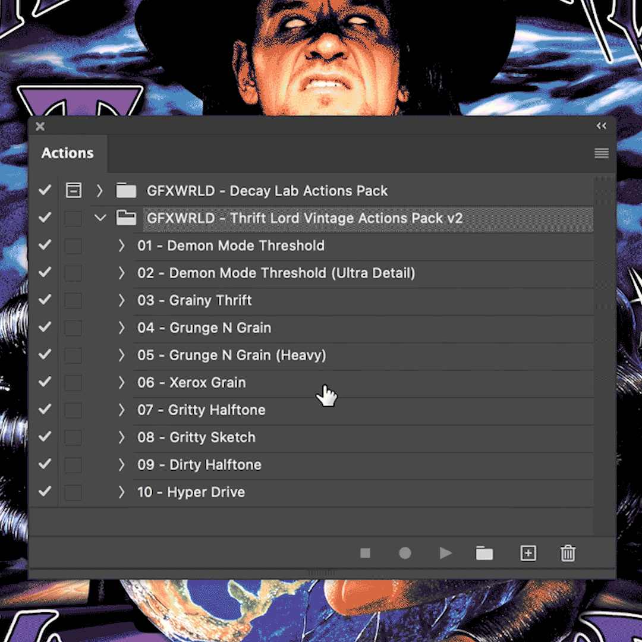642x642 pixels.
Task: Click the Stop playing/recording button
Action: coord(365,553)
